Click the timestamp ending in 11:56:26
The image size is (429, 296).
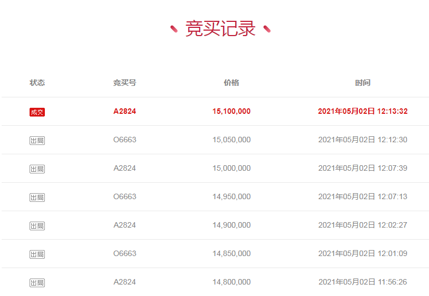(x=363, y=282)
